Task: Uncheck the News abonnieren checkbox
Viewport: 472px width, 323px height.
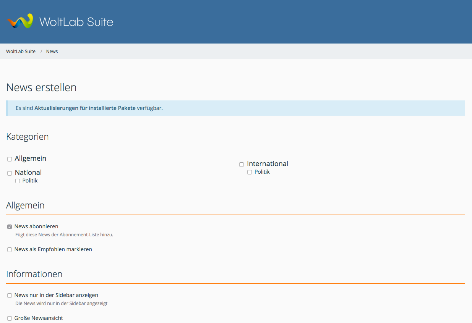Action: (10, 227)
